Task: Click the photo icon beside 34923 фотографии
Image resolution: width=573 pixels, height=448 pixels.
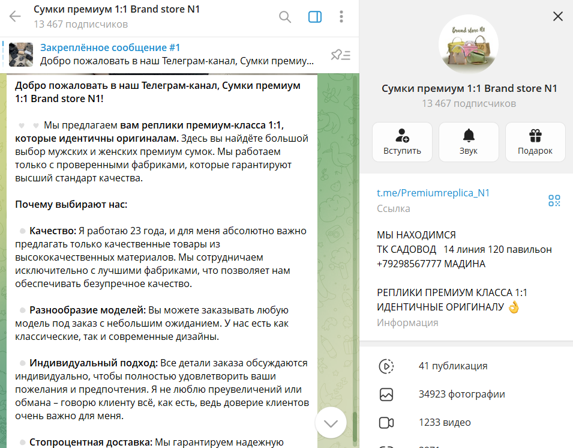Action: 386,394
